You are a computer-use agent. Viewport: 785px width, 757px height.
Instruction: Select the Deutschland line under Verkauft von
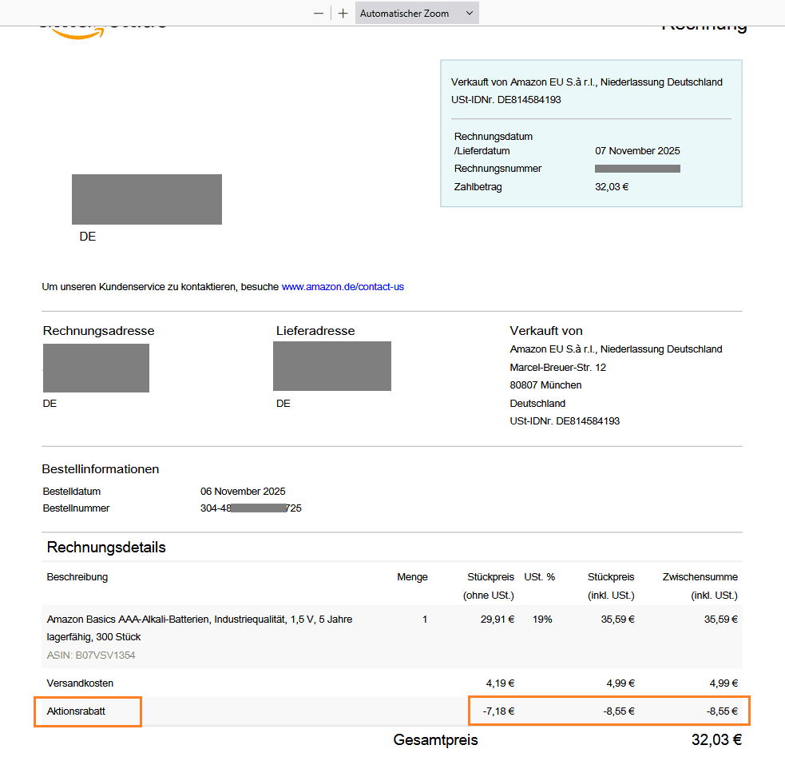coord(537,404)
